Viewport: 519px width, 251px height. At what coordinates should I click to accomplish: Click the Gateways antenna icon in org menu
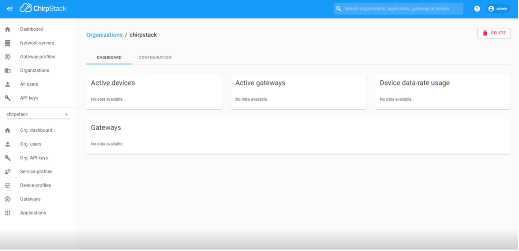pyautogui.click(x=7, y=199)
